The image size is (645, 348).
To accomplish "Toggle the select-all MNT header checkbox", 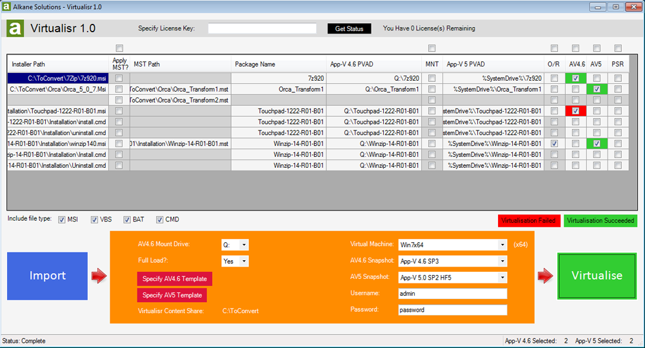I will [432, 48].
